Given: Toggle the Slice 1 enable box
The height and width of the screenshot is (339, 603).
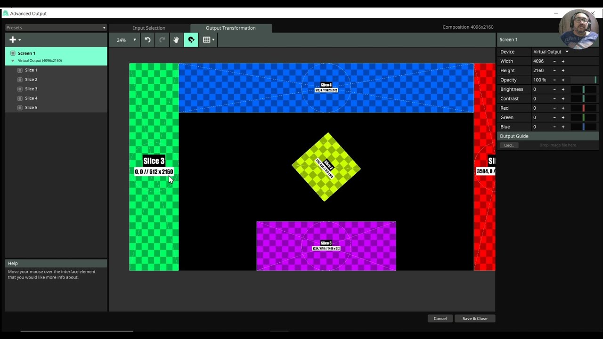Looking at the screenshot, I should [20, 70].
